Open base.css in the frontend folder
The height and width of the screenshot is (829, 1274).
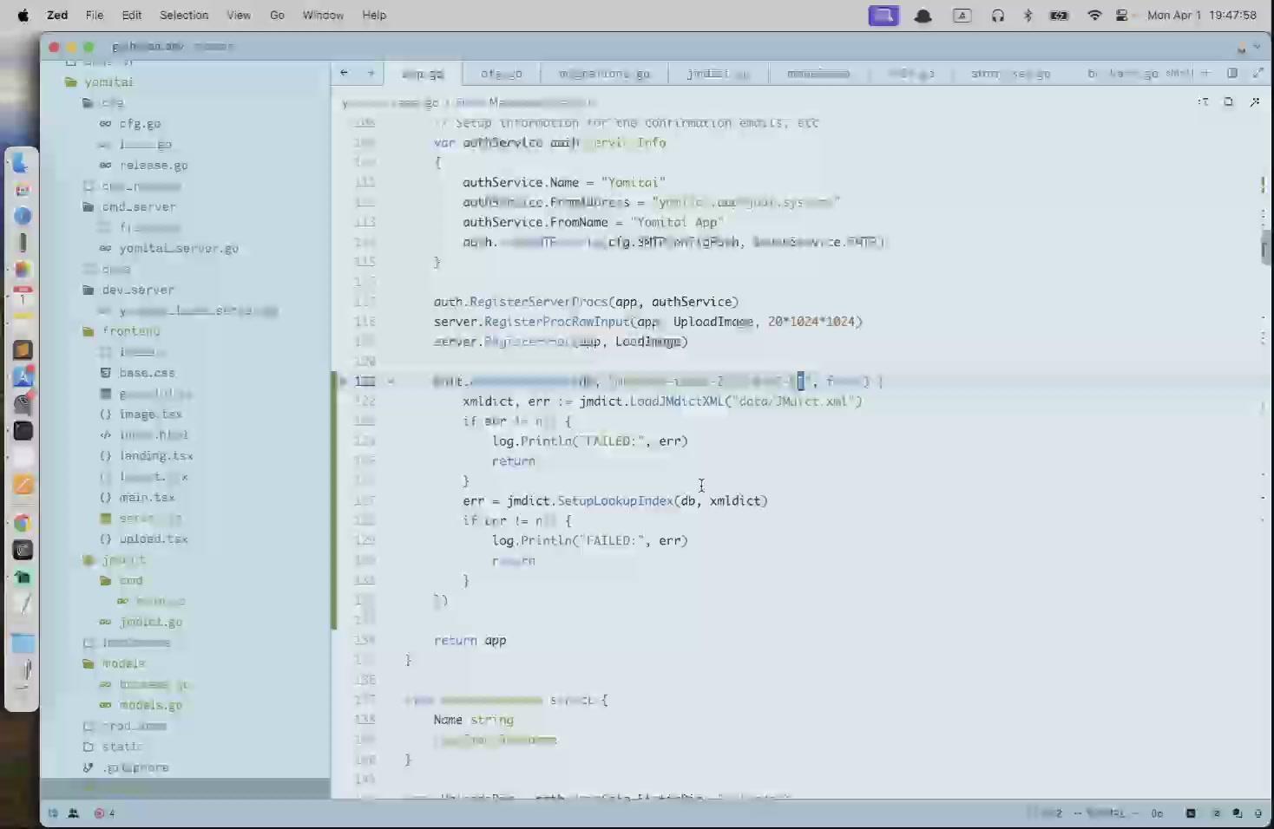coord(147,373)
